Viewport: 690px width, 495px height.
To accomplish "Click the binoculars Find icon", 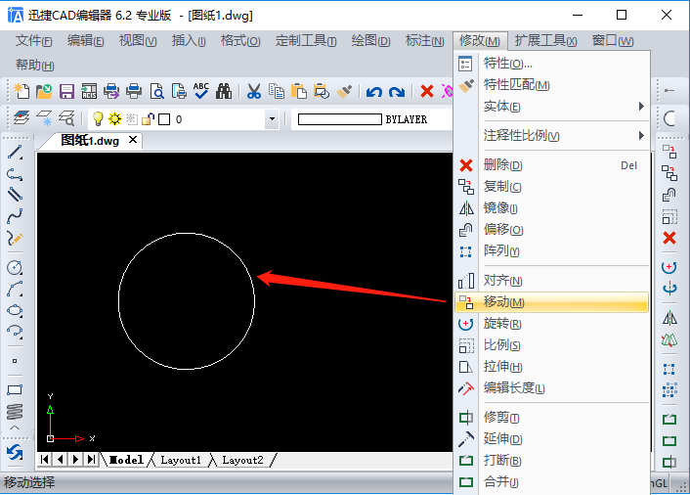I will point(224,91).
